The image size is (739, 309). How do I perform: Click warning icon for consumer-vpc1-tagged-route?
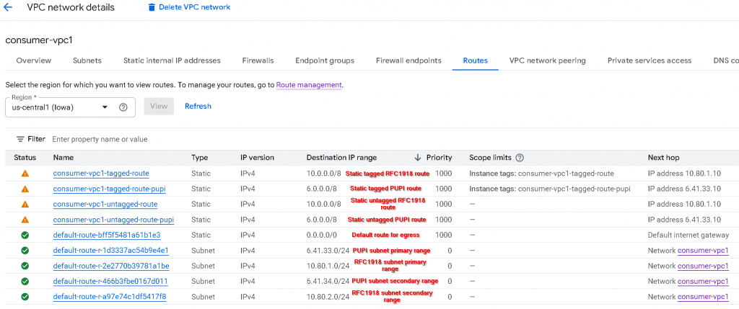tap(25, 174)
